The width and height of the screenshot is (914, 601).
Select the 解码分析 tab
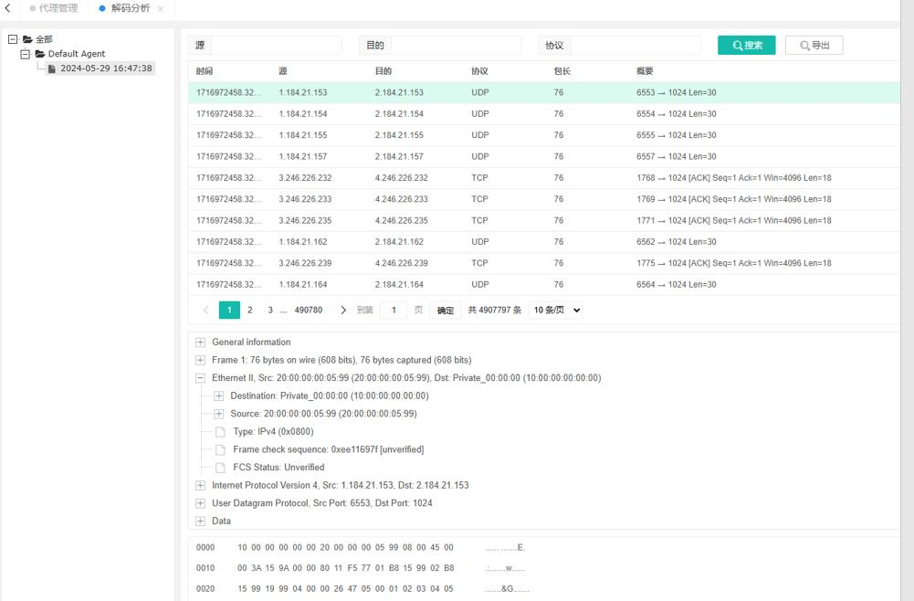[130, 8]
